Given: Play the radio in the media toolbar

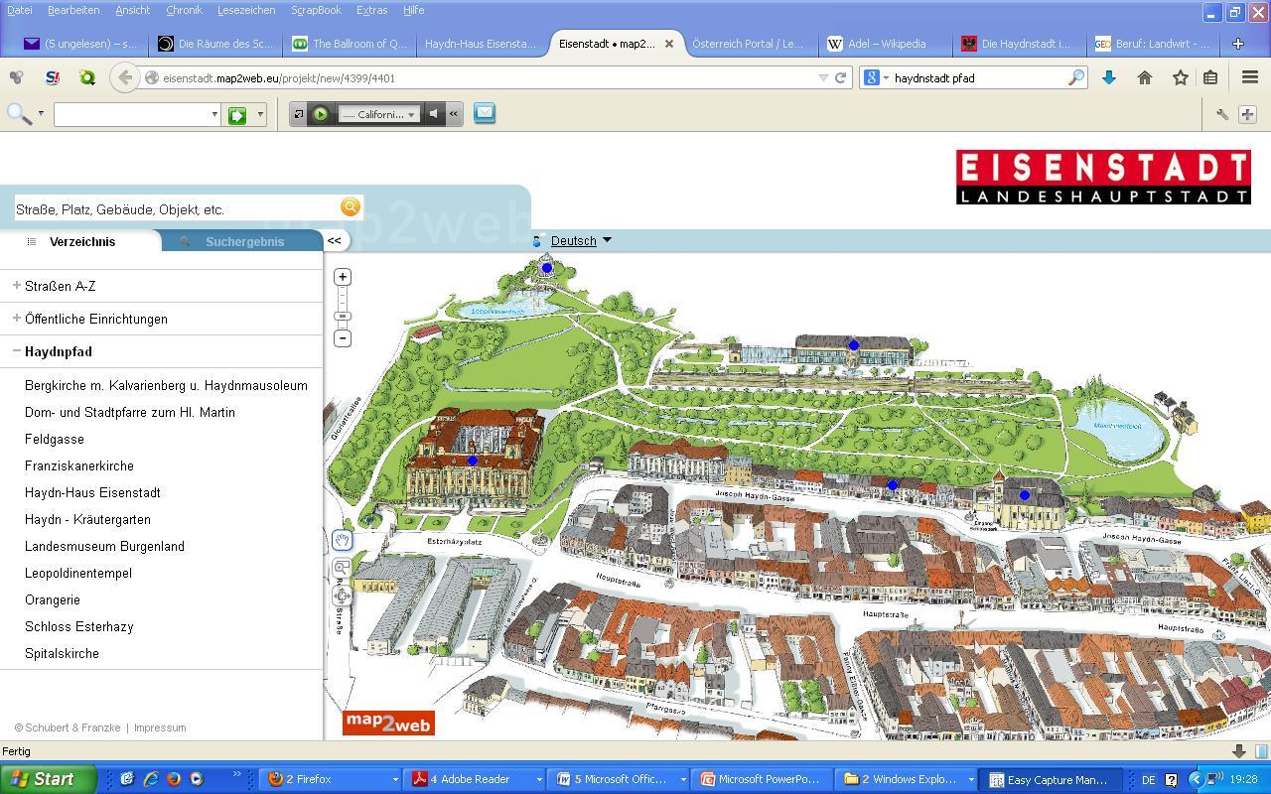Looking at the screenshot, I should (x=321, y=114).
